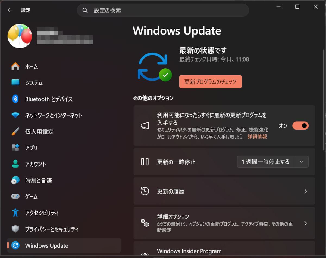Open ホーム in the sidebar

(x=64, y=66)
